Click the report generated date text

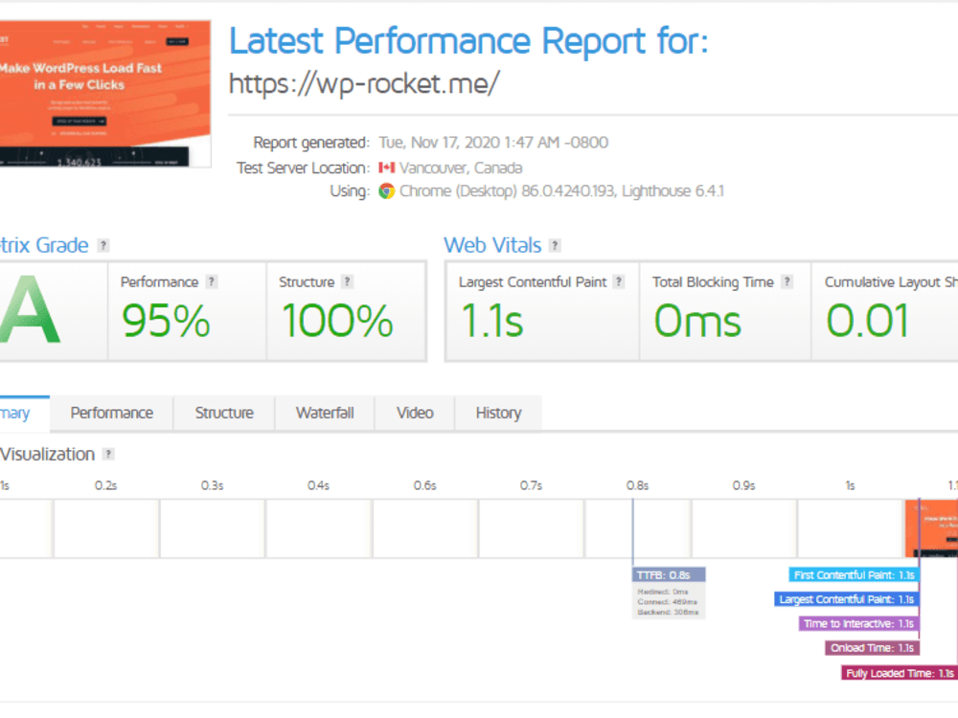493,143
